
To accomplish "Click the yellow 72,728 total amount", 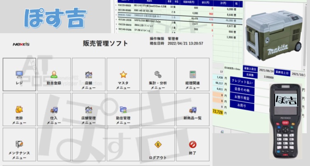I will click(217, 112).
